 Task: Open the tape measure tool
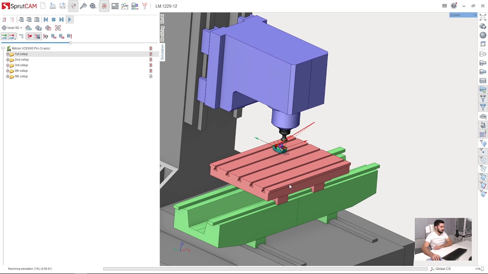[x=93, y=6]
